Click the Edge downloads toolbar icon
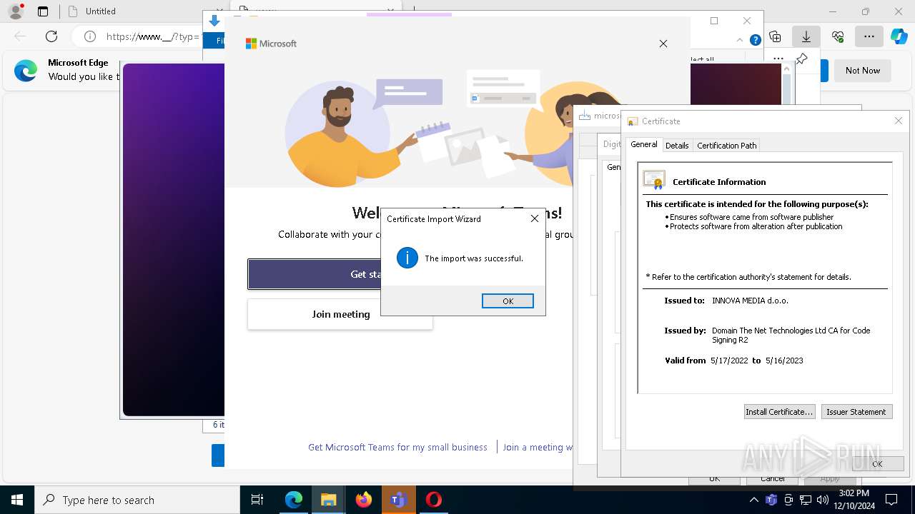 click(x=806, y=36)
